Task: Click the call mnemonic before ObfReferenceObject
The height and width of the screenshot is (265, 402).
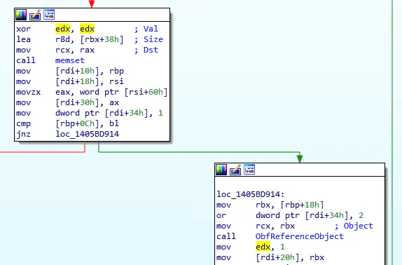Action: pyautogui.click(x=226, y=236)
